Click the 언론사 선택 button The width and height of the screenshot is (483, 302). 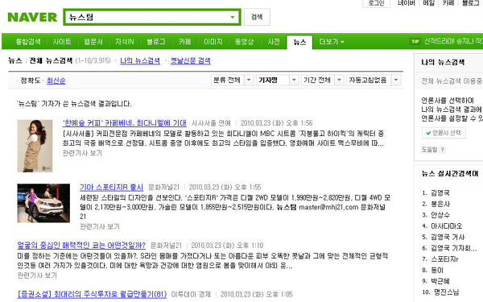coord(444,133)
